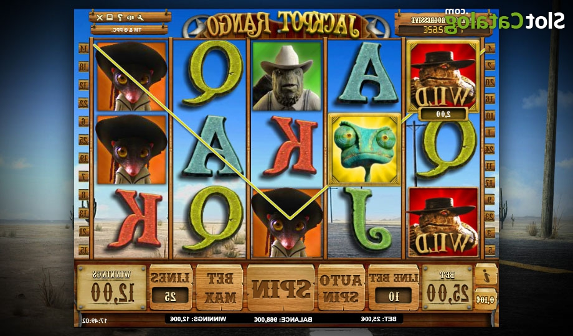Spin the reels with the SPIN button
Screen dimensions: 573x336
pos(281,287)
